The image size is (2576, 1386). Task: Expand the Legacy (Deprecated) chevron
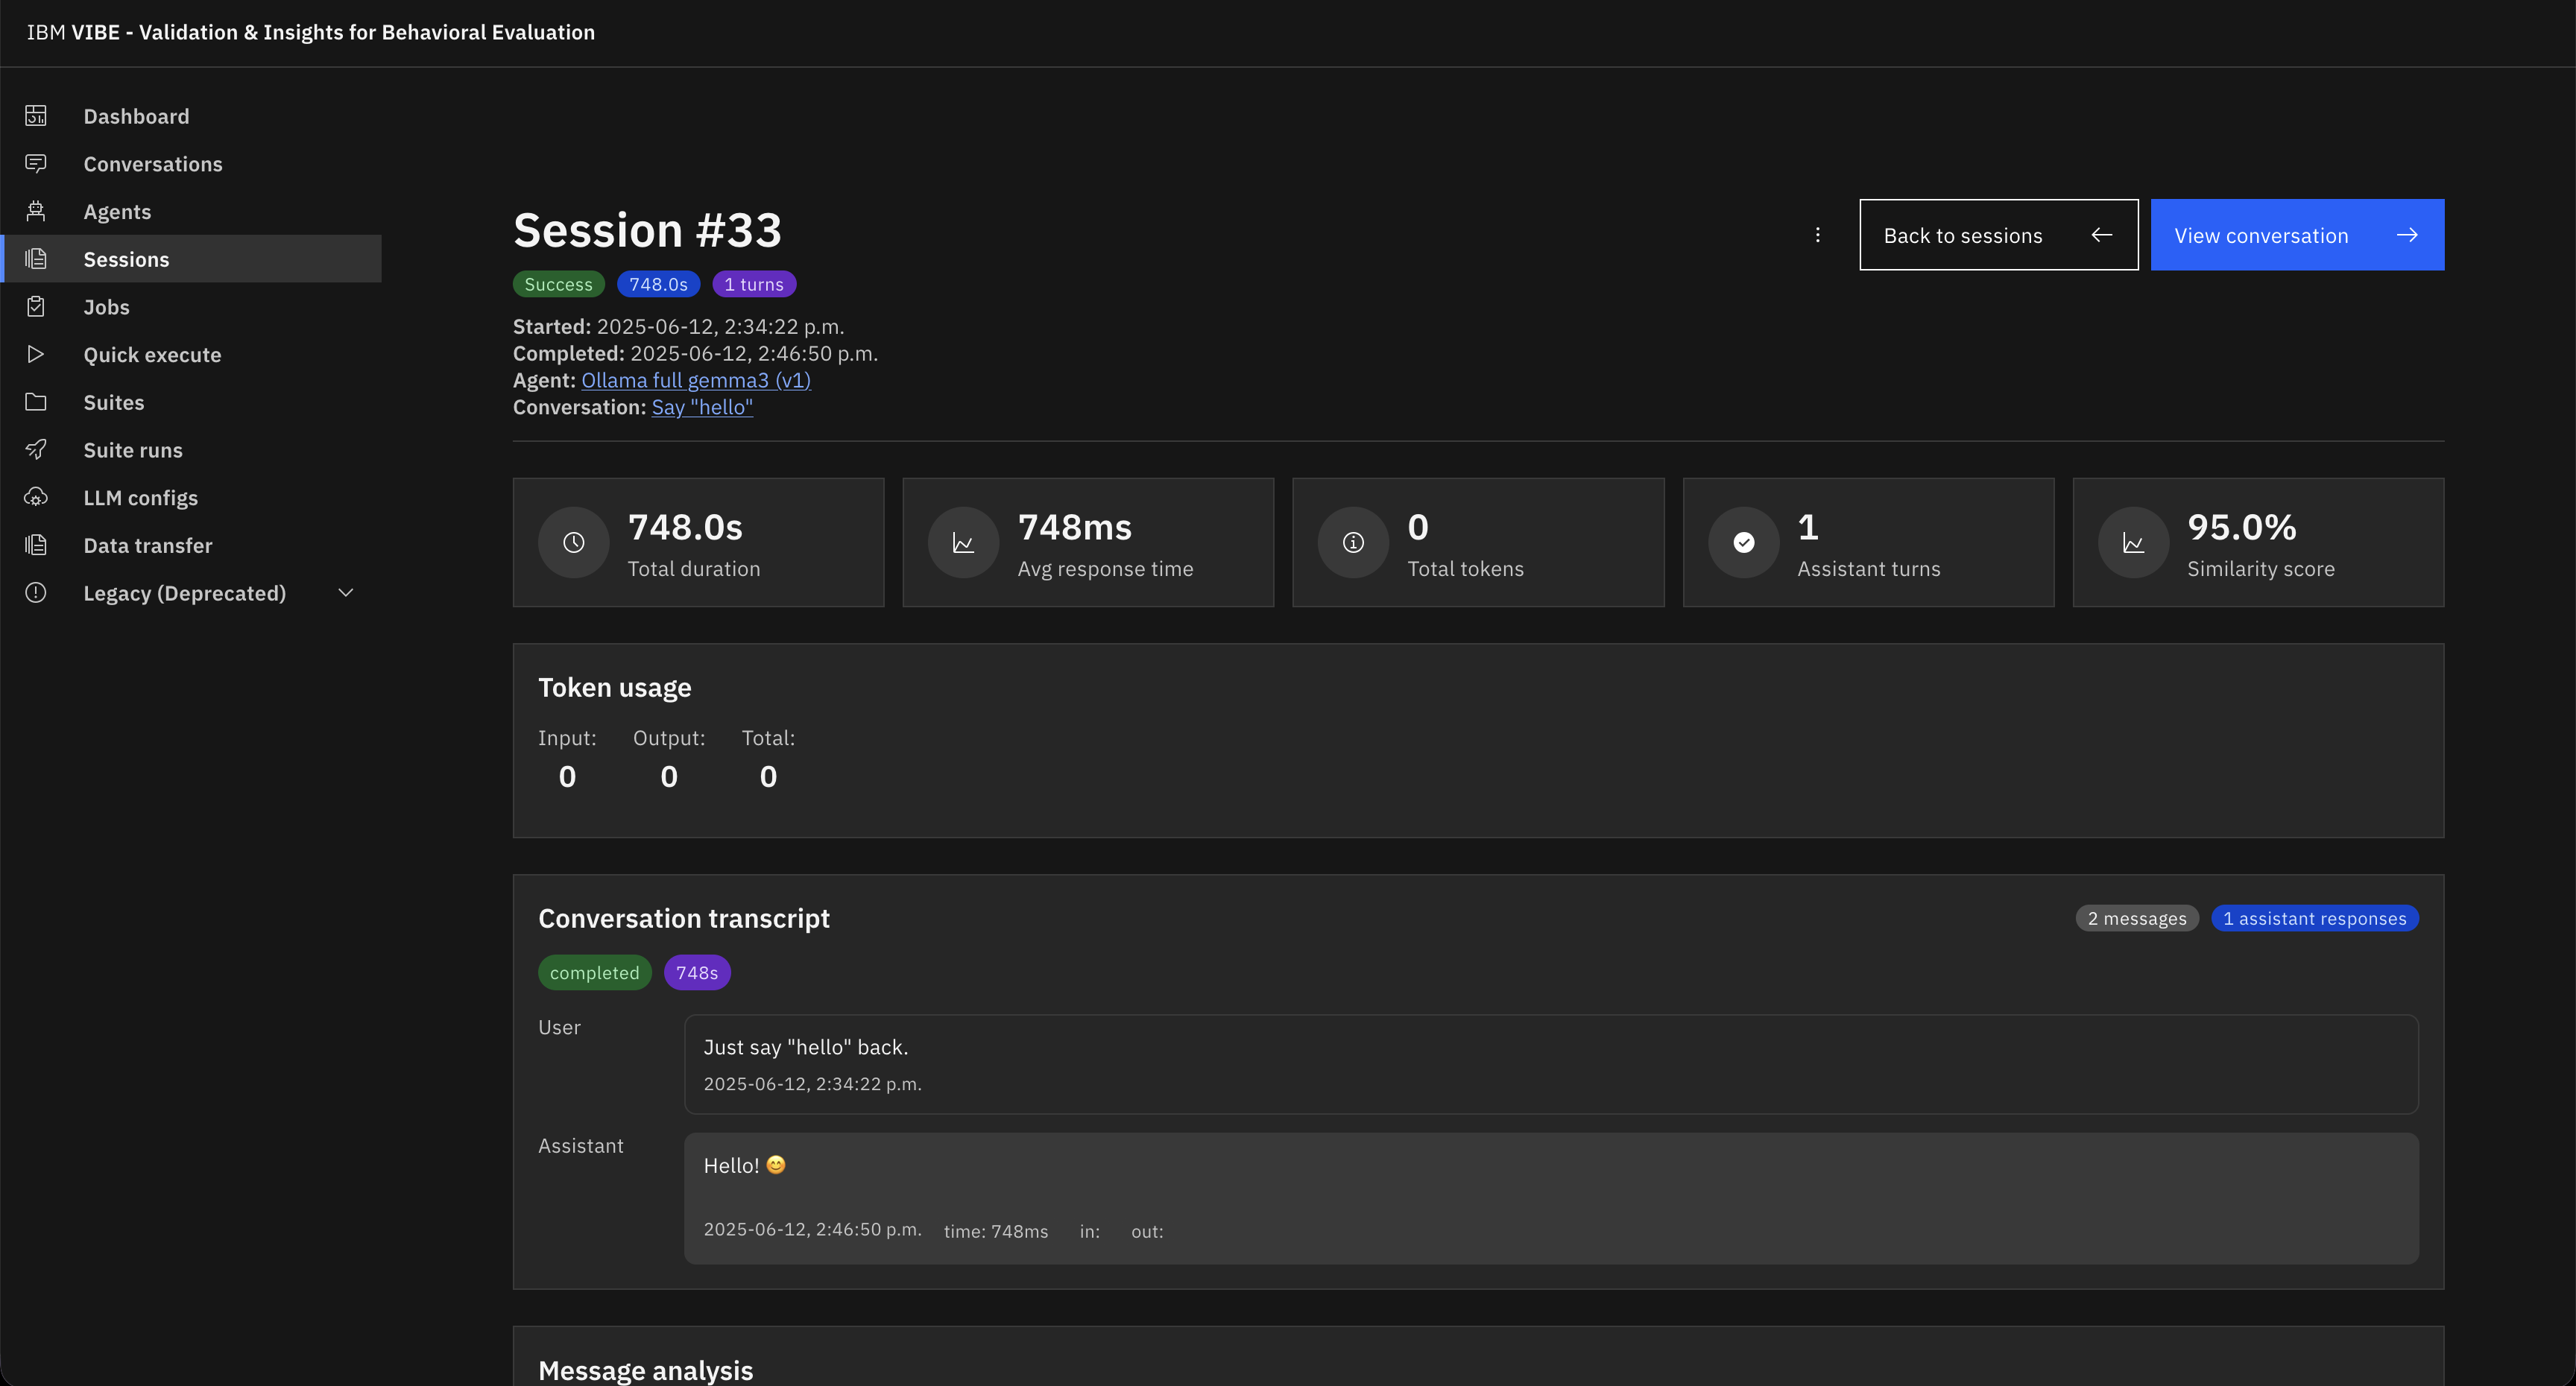coord(346,593)
